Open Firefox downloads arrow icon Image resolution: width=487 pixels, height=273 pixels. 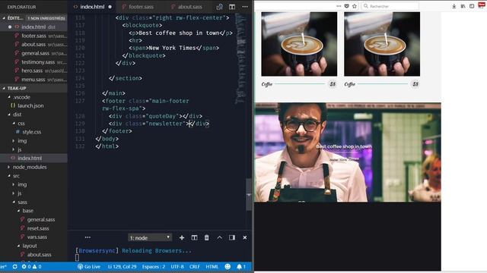[x=454, y=6]
